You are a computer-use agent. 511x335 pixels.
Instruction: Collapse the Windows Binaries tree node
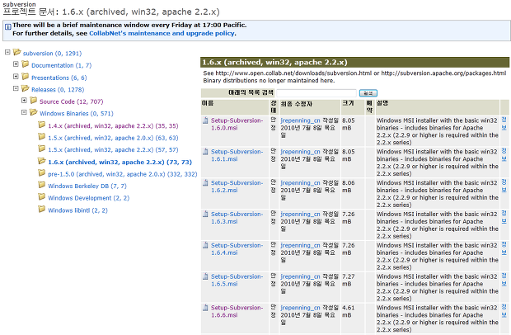(x=24, y=112)
